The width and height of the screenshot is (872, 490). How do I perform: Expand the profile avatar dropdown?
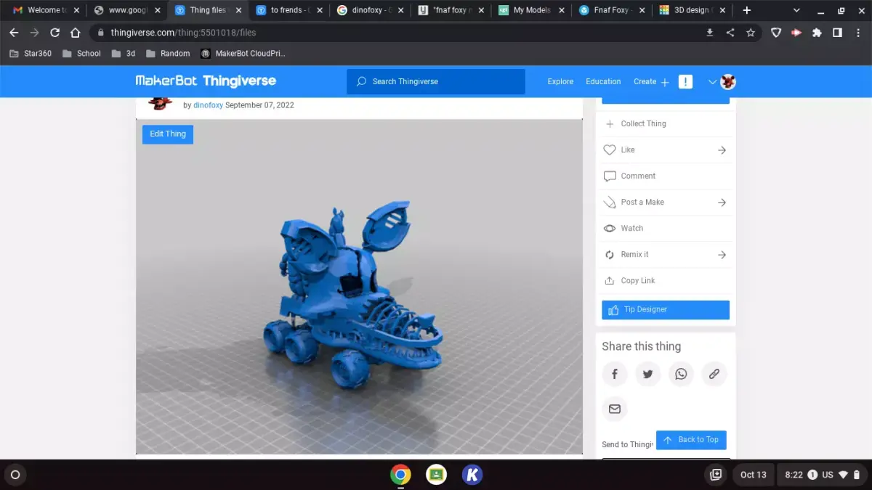(x=727, y=81)
